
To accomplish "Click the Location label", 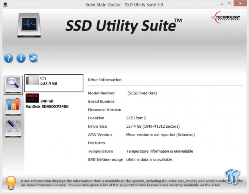I will click(x=96, y=118).
